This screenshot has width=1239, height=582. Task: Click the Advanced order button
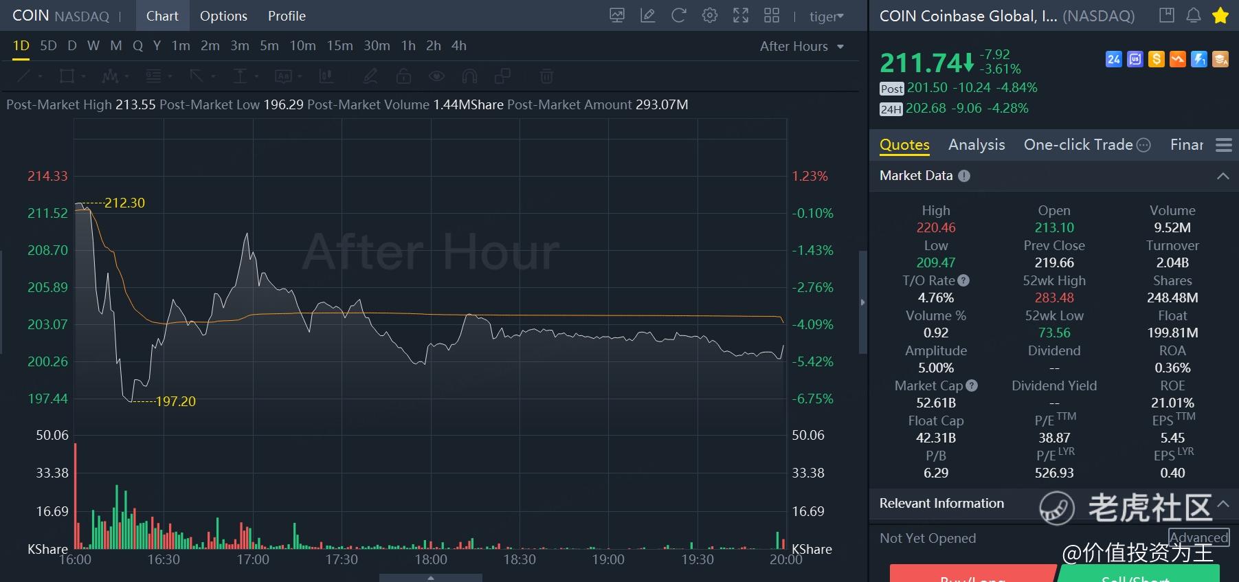point(1199,538)
